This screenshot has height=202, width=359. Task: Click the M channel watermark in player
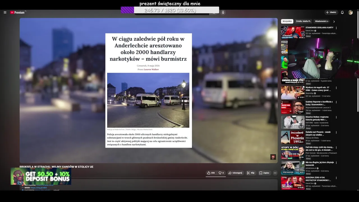(273, 157)
